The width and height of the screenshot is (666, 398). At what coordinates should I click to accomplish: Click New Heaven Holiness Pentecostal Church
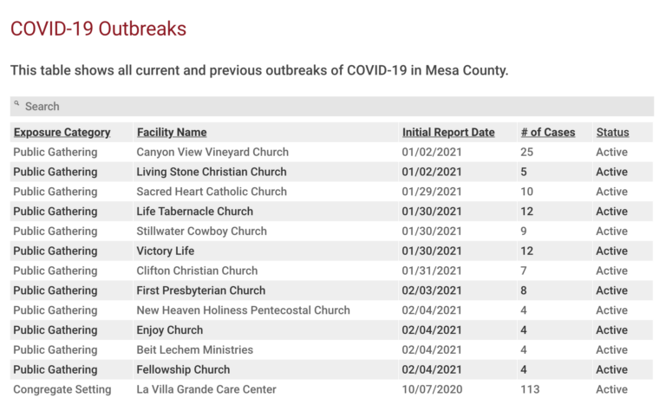[x=243, y=310]
